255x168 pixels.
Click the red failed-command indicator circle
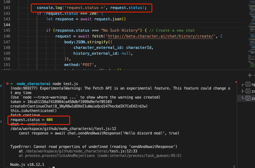(7, 83)
